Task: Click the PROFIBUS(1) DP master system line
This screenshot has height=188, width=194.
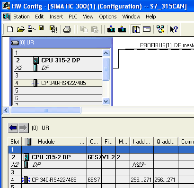Action: click(159, 50)
